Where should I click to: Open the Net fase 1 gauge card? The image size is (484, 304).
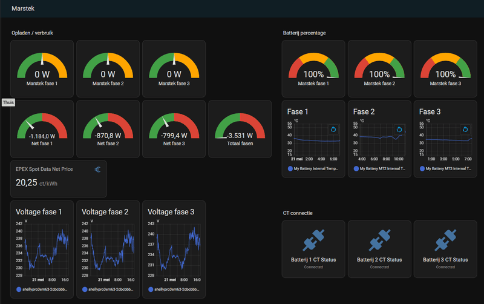click(42, 129)
